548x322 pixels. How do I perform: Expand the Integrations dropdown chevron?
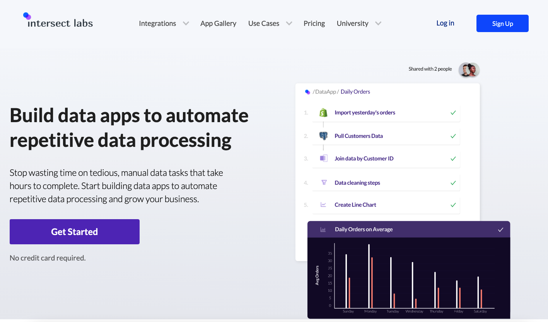pos(186,24)
